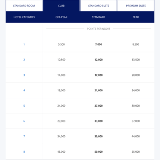This screenshot has width=160, height=160.
Task: Open hotel category 5 link
Action: tap(24, 106)
